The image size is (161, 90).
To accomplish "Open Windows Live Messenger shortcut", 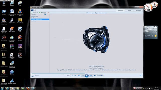I will tap(12, 39).
